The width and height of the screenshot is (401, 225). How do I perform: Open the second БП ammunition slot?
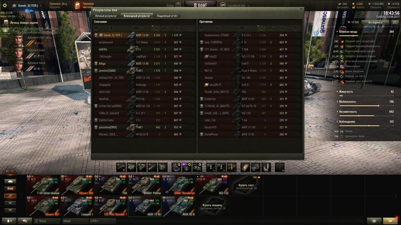(221, 167)
